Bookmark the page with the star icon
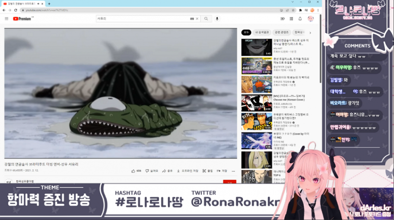The image size is (394, 220). tap(293, 10)
